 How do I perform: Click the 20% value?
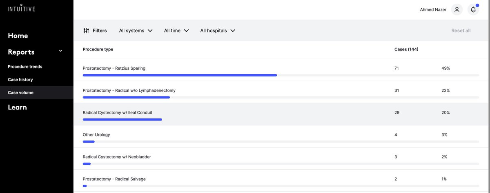445,112
